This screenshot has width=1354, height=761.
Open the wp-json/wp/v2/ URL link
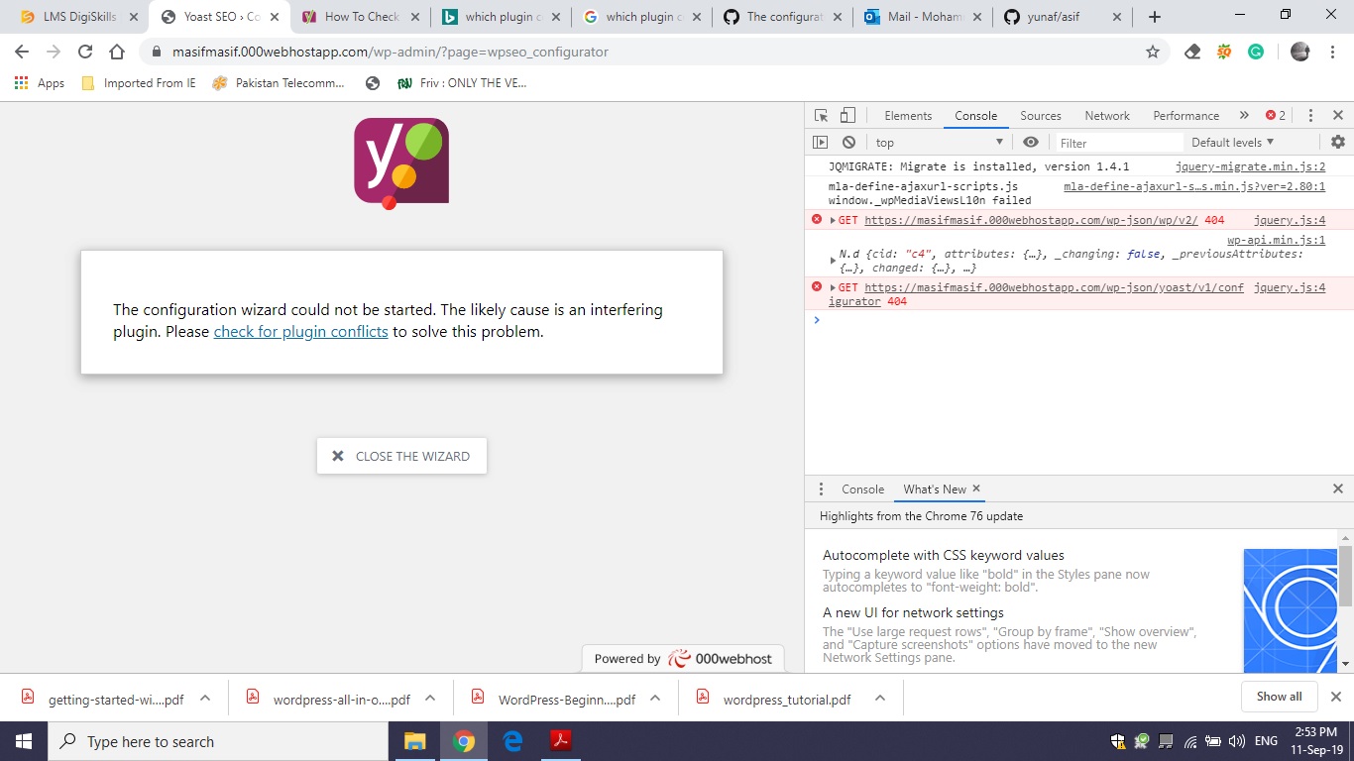1031,221
